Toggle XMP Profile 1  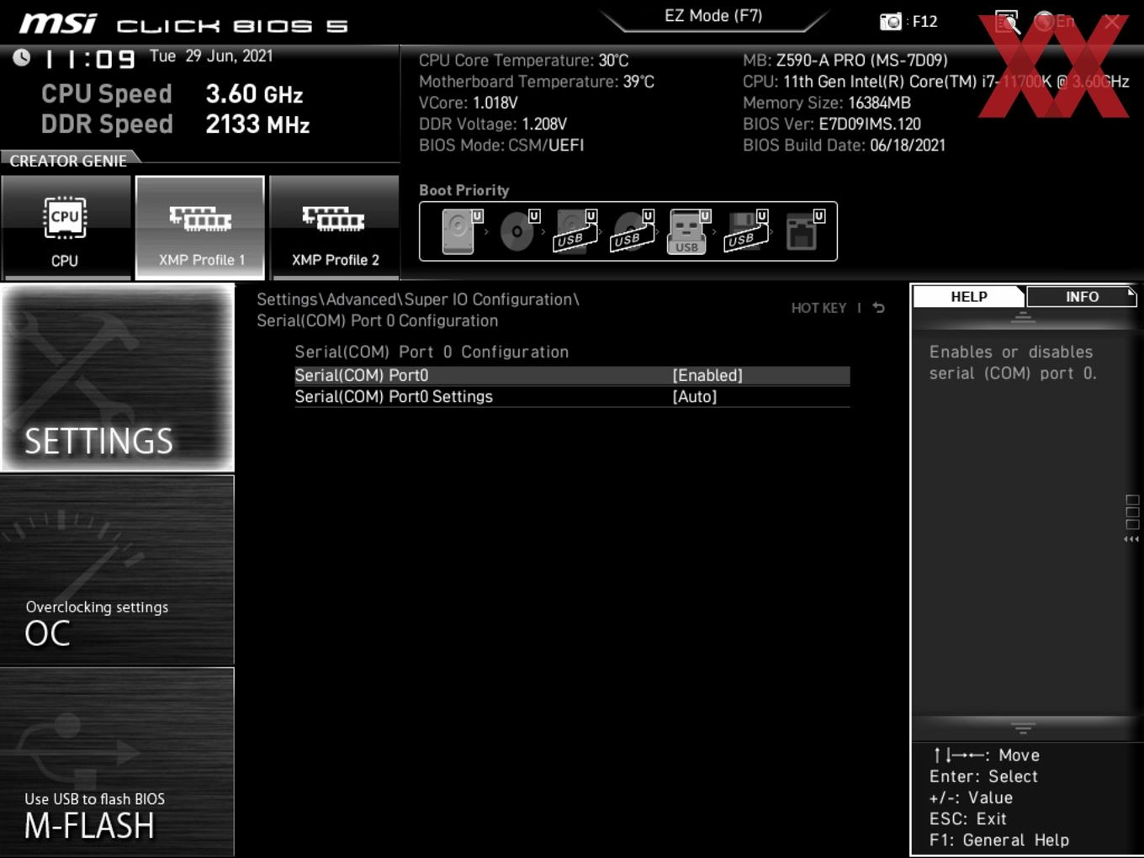point(200,227)
